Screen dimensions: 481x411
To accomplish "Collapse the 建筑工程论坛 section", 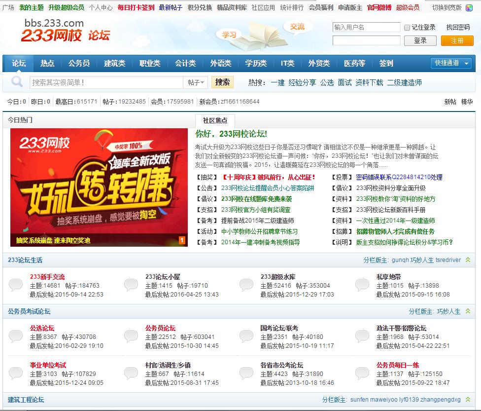I will click(x=468, y=399).
